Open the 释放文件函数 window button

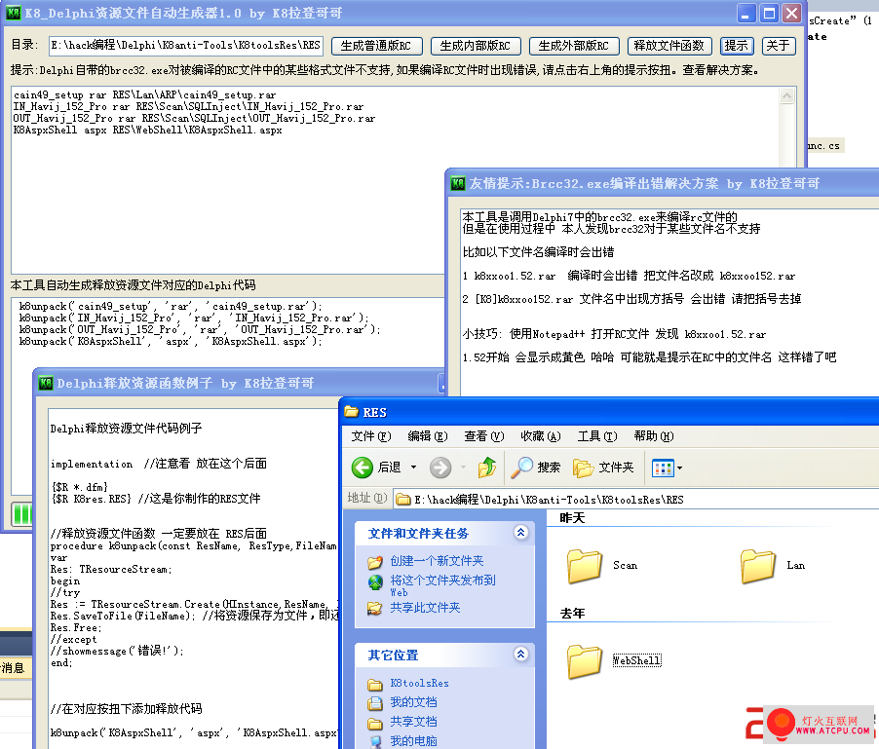669,46
